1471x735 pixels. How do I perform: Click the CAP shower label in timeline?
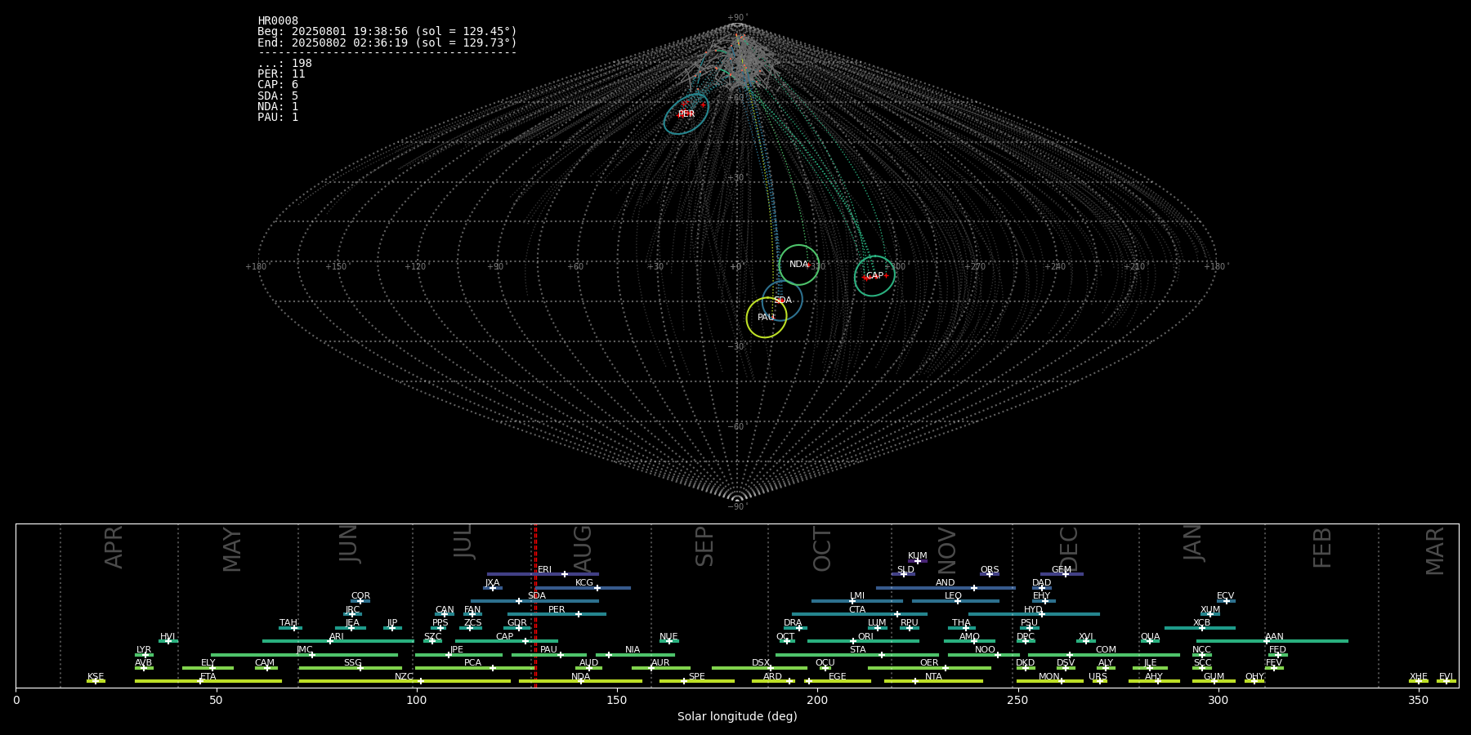(505, 637)
